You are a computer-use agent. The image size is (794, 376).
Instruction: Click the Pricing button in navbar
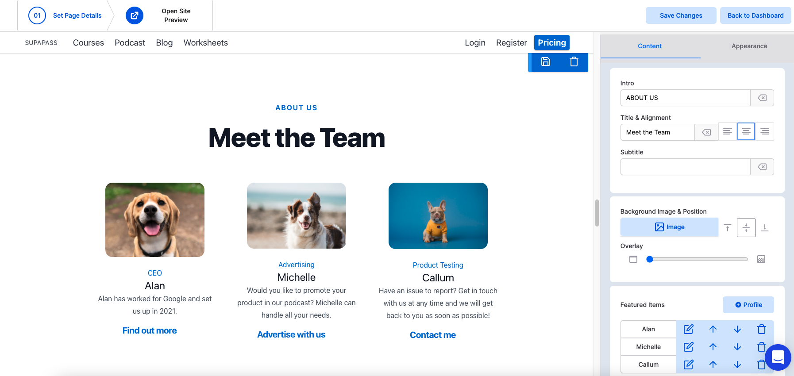pos(552,43)
